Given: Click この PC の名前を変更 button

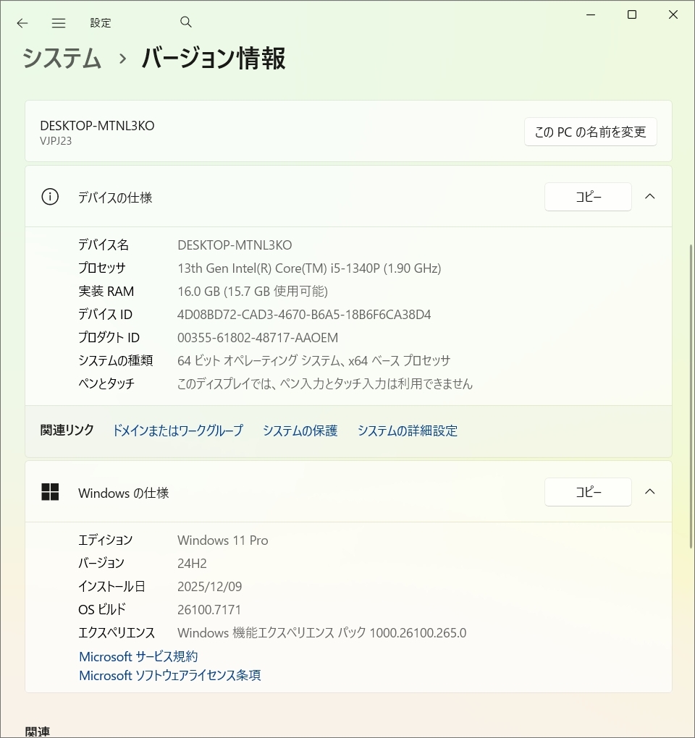Looking at the screenshot, I should 590,132.
